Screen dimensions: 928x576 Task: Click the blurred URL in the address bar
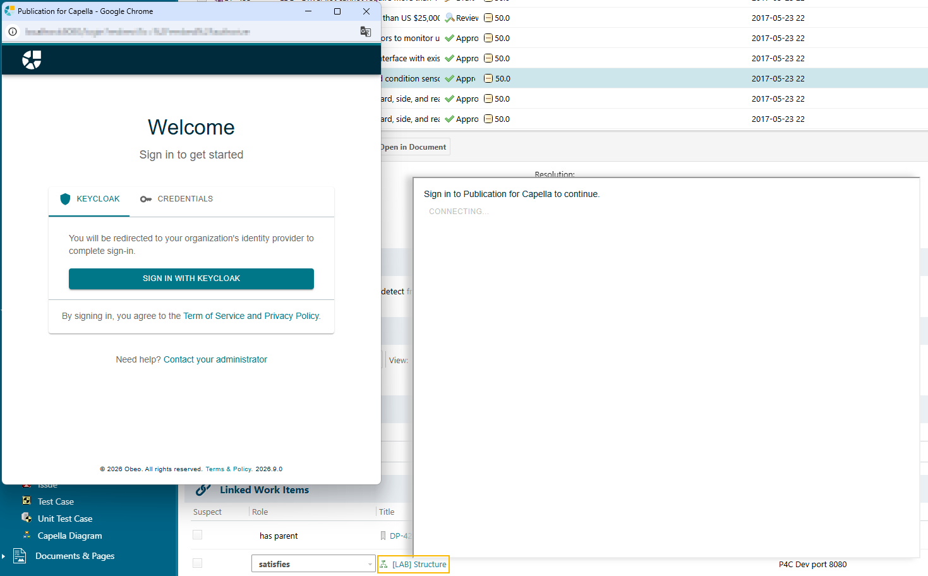coord(138,32)
